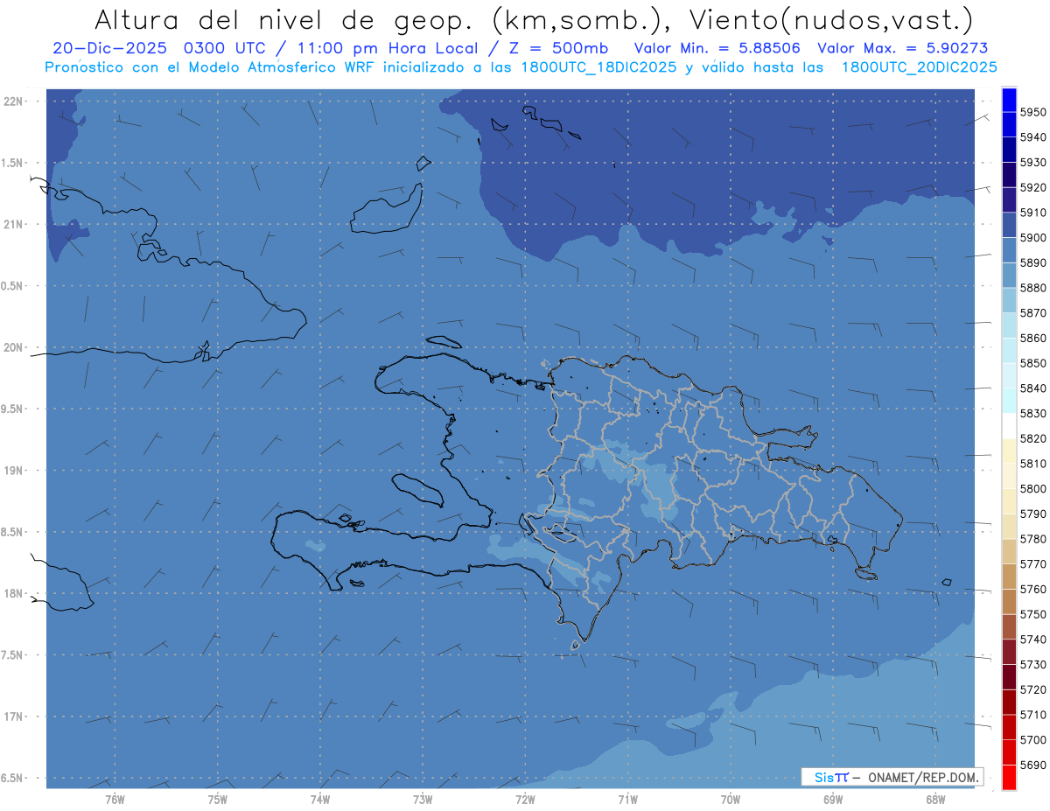
Task: Click 'Valor Min. = 5.88506' text
Action: (x=717, y=48)
